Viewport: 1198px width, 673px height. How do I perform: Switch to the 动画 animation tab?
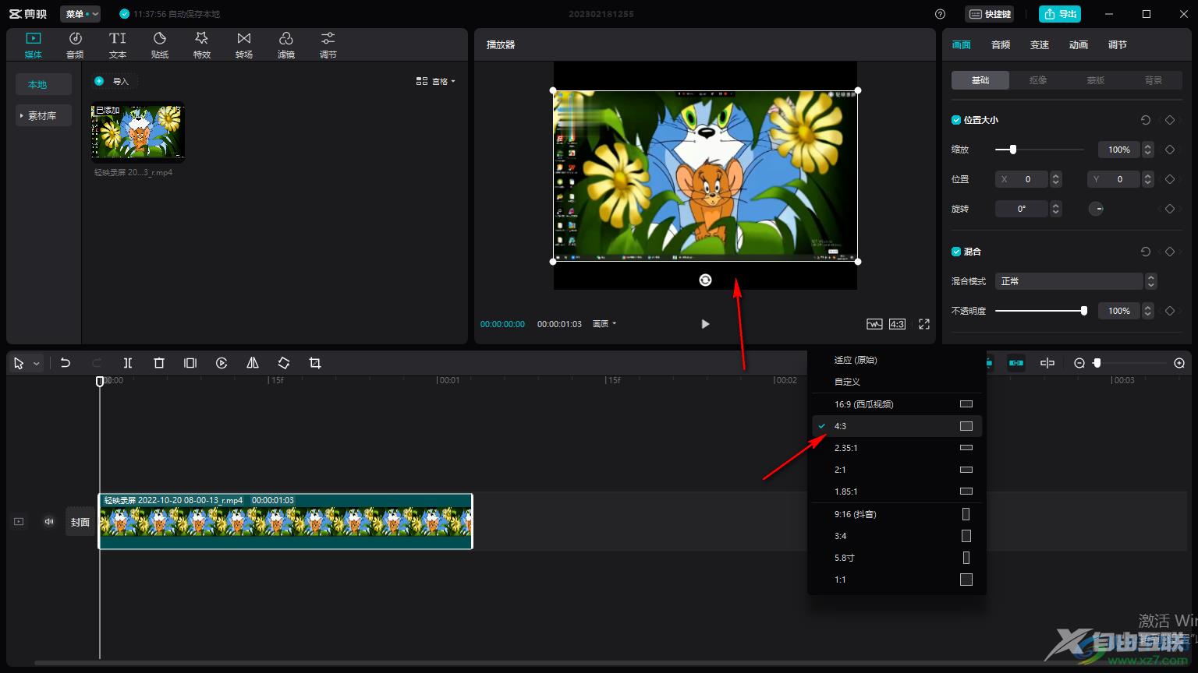point(1079,45)
